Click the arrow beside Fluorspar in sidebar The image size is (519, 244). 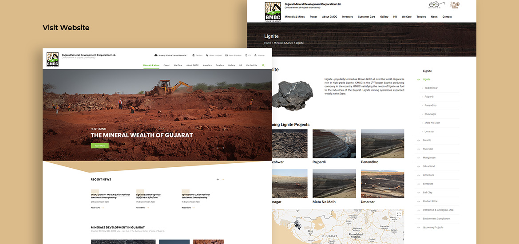418,149
